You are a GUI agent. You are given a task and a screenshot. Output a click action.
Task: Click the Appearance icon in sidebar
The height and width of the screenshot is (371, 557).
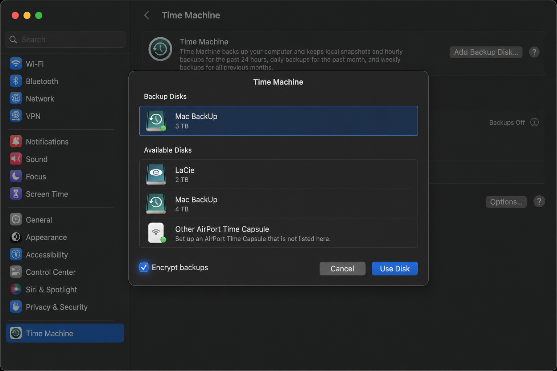tap(16, 237)
